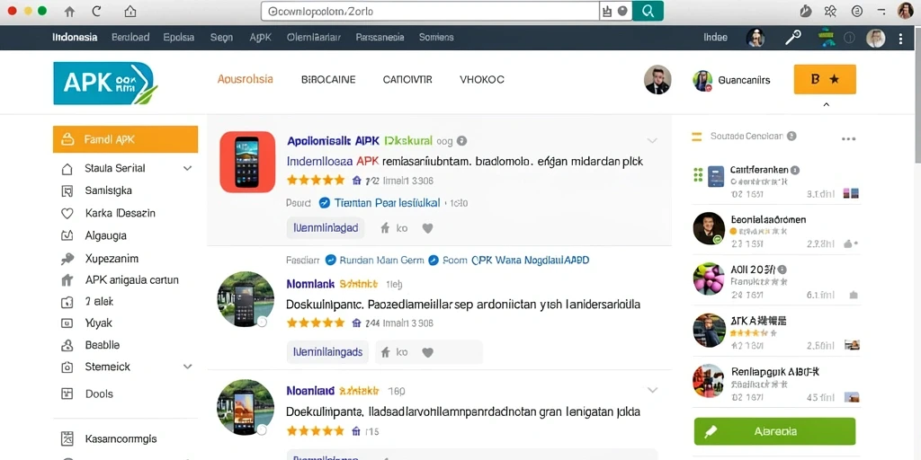Open the Segn menu item
This screenshot has height=460, width=921.
[221, 37]
